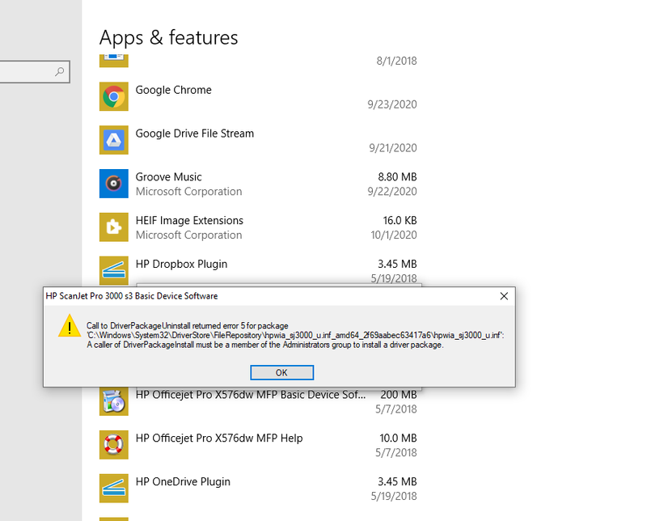This screenshot has width=647, height=521.
Task: Select Google Drive File Stream entry
Action: point(194,133)
